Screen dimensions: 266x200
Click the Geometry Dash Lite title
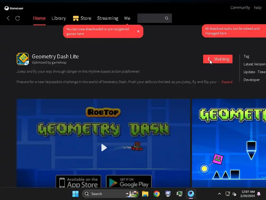(x=55, y=57)
